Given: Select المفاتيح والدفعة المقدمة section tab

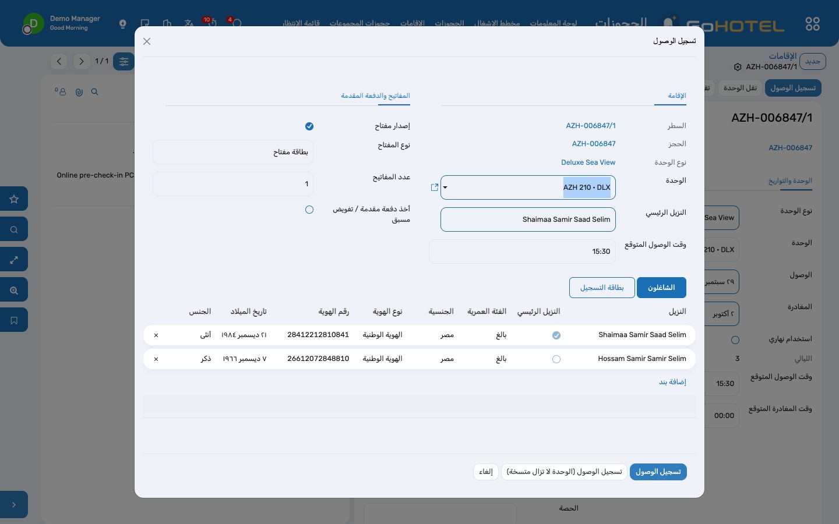Looking at the screenshot, I should pos(375,95).
